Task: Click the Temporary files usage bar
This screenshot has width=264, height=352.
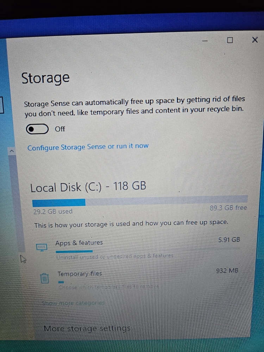Action: (x=61, y=282)
